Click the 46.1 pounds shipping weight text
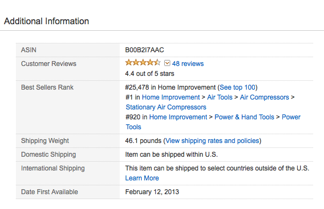The height and width of the screenshot is (209, 324). (143, 141)
